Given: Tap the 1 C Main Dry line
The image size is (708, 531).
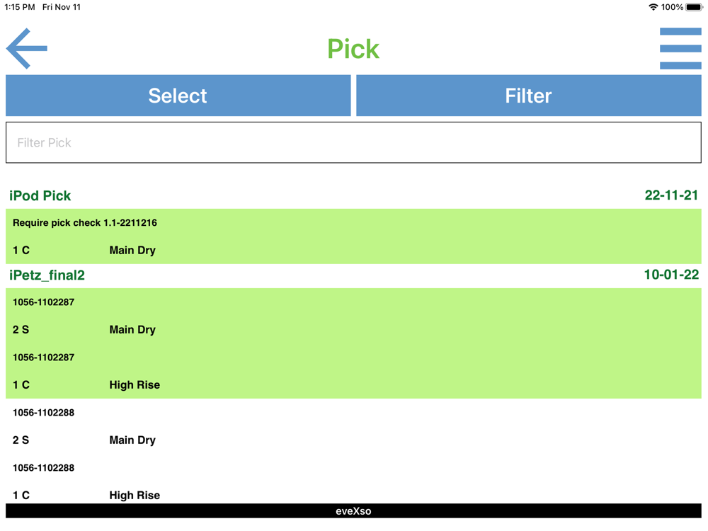Looking at the screenshot, I should pyautogui.click(x=84, y=250).
